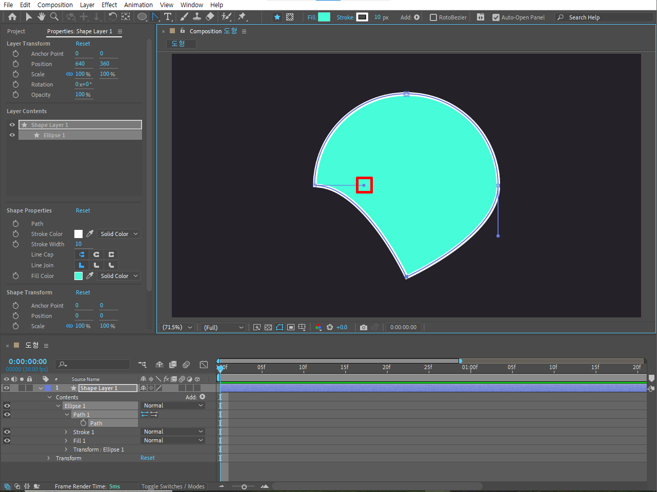Image resolution: width=657 pixels, height=492 pixels.
Task: Hide Shape Layer 1 in Layer Contents
Action: click(12, 124)
